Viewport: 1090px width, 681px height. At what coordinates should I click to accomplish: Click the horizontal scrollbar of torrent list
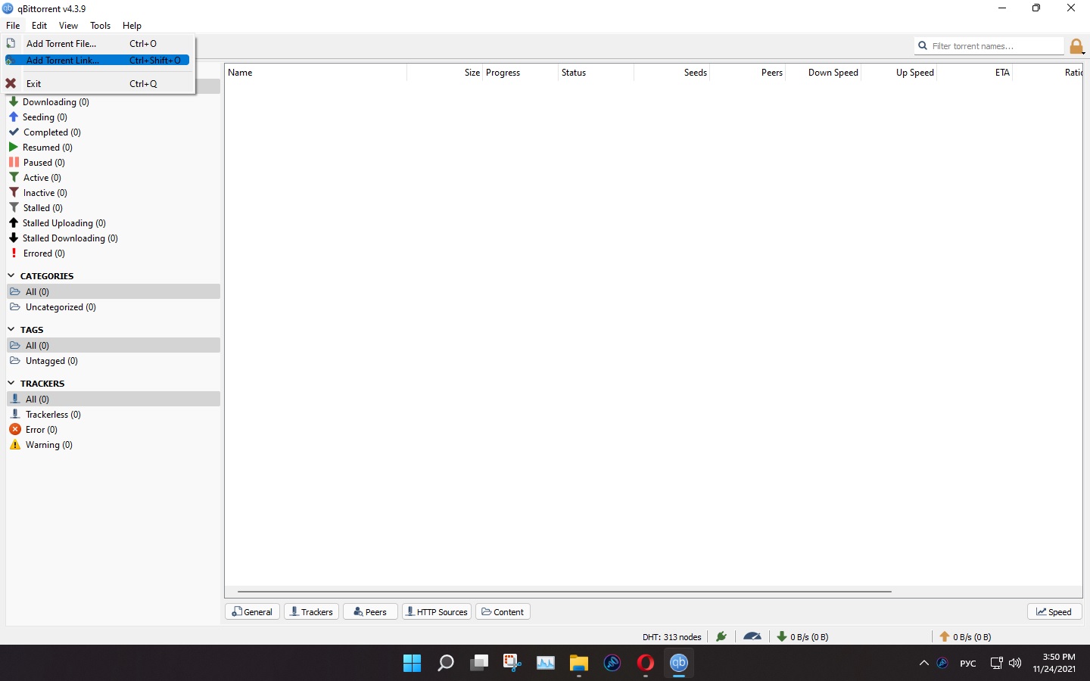pyautogui.click(x=565, y=591)
